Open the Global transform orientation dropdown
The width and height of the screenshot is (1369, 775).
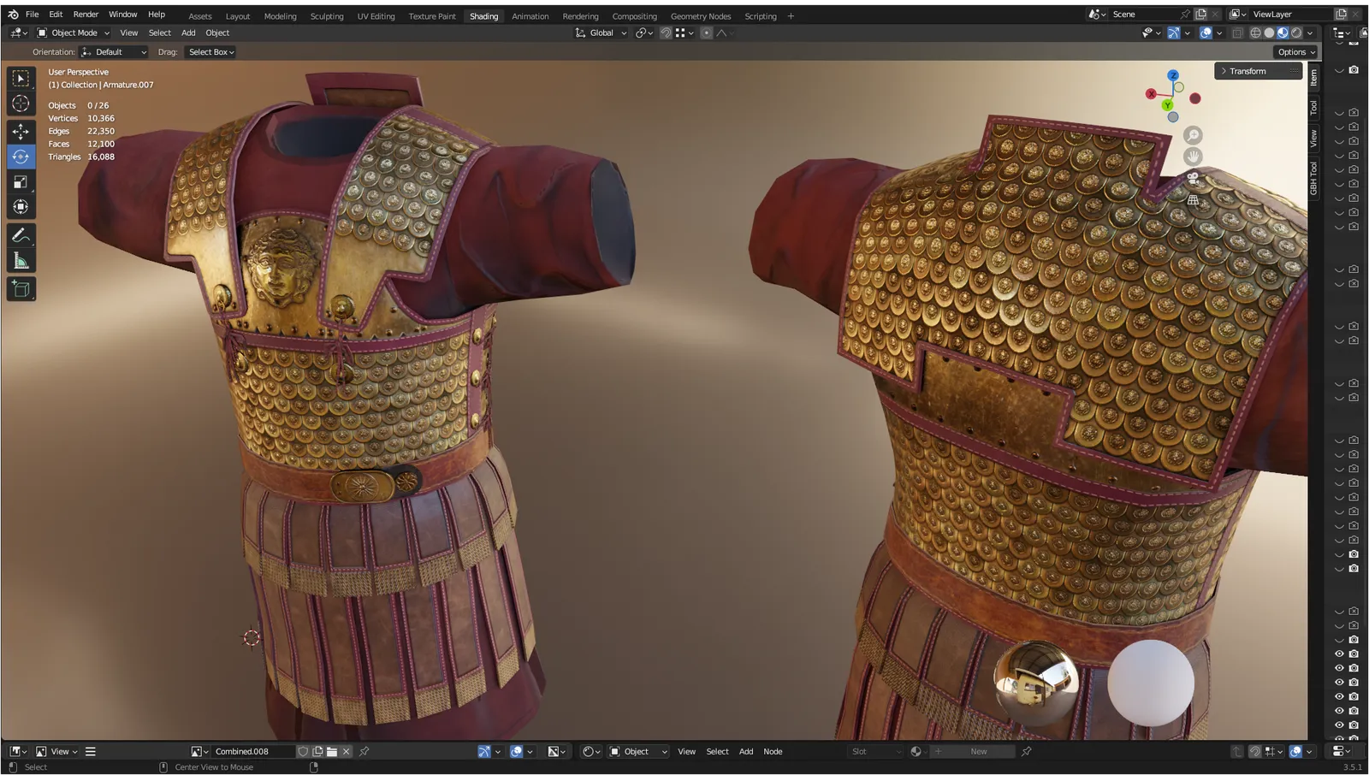click(601, 33)
